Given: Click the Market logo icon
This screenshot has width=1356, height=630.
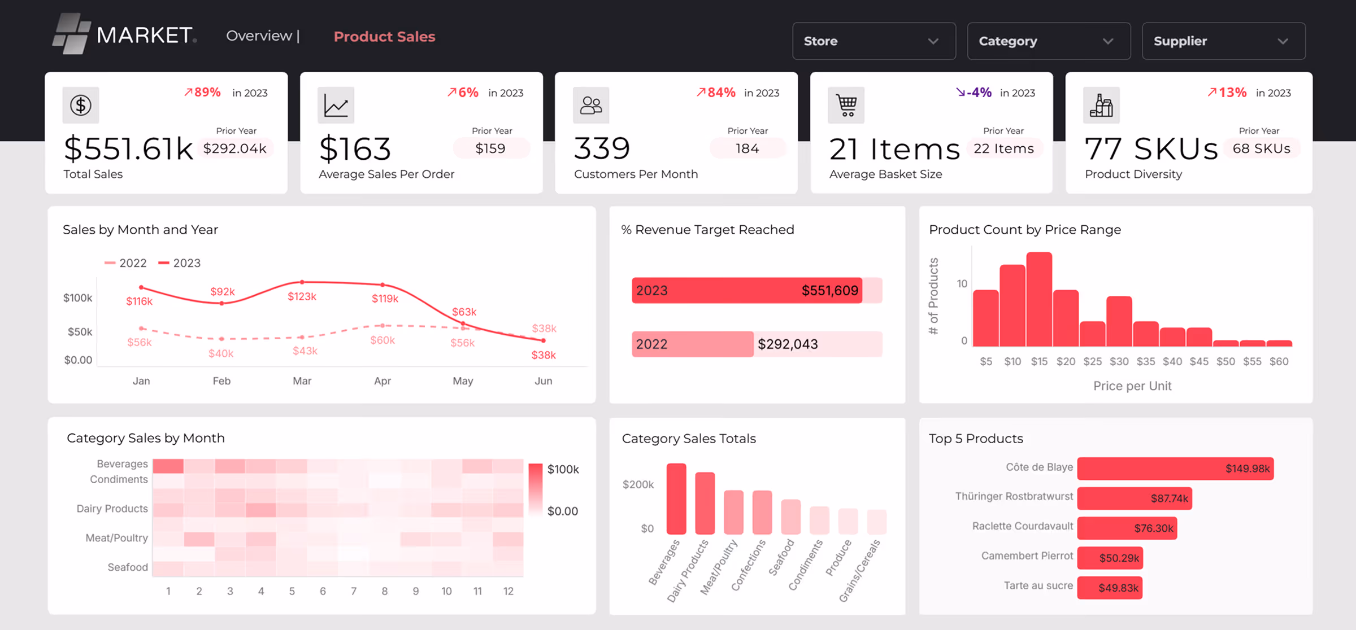Looking at the screenshot, I should (x=71, y=34).
